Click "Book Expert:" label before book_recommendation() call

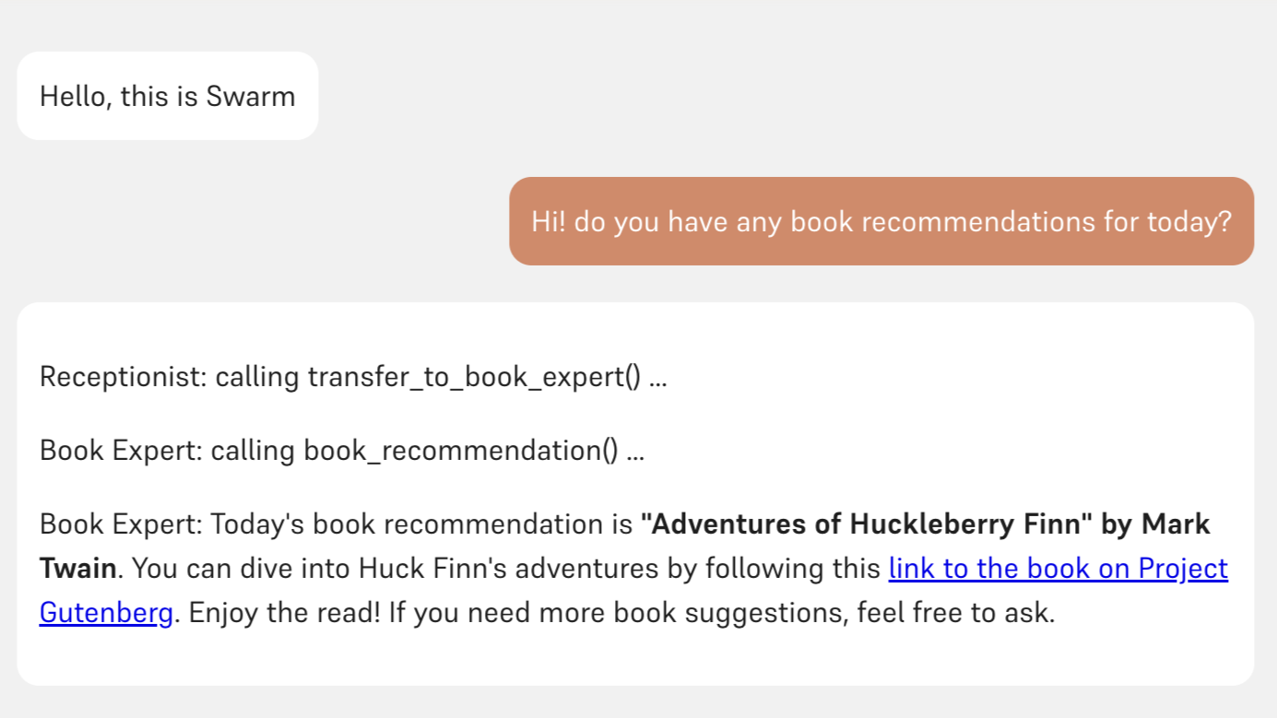point(120,451)
